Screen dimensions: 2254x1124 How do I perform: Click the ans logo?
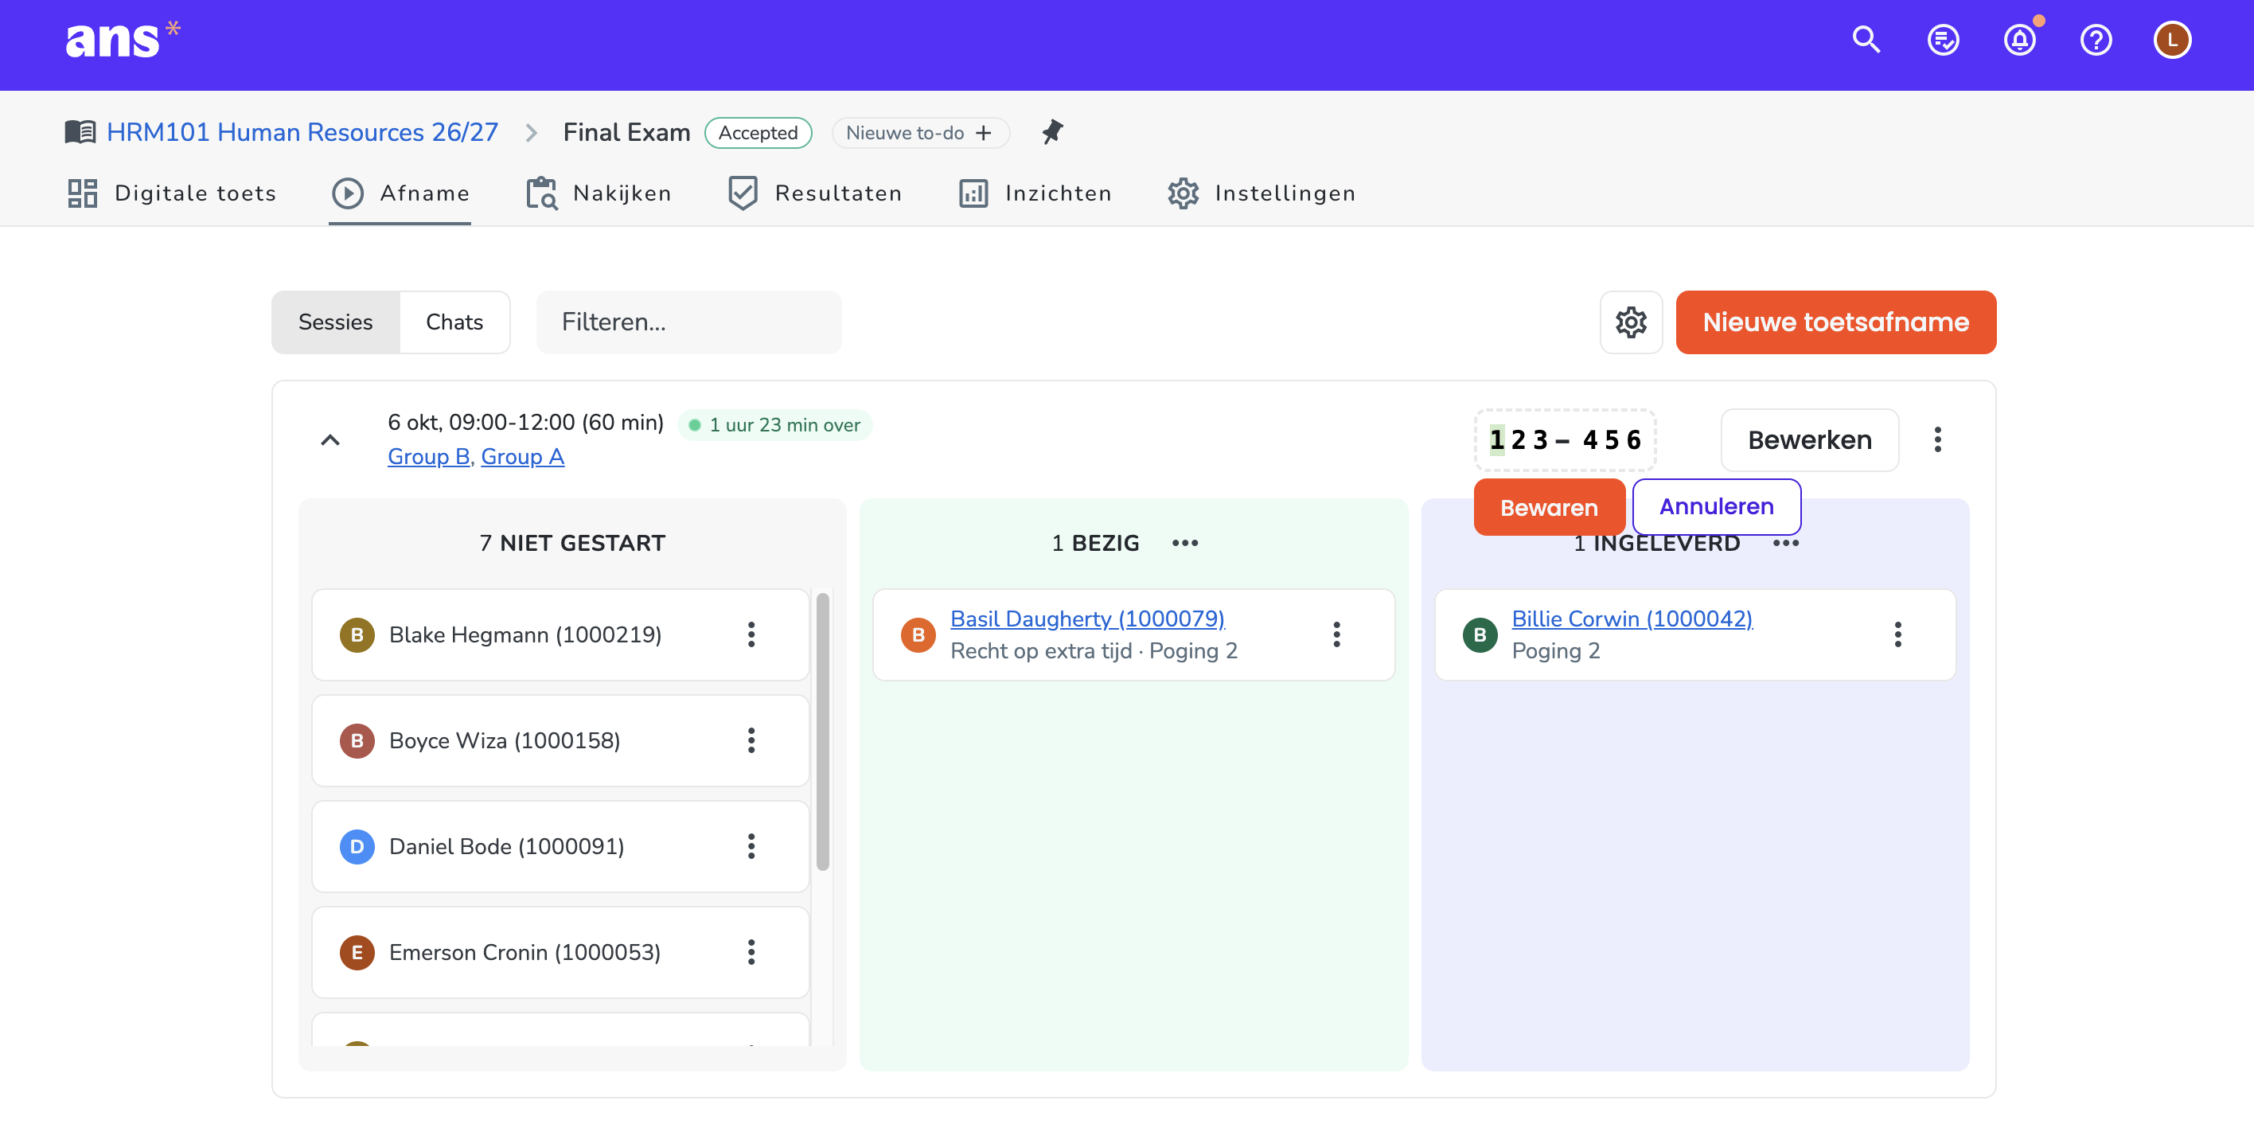click(123, 39)
